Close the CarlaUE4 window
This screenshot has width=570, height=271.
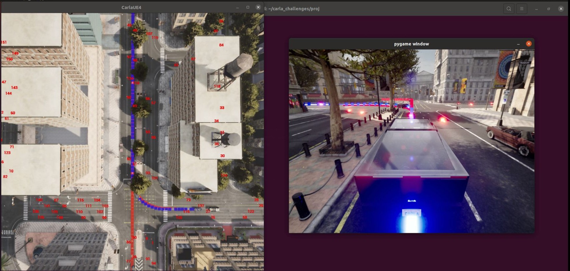tap(258, 7)
